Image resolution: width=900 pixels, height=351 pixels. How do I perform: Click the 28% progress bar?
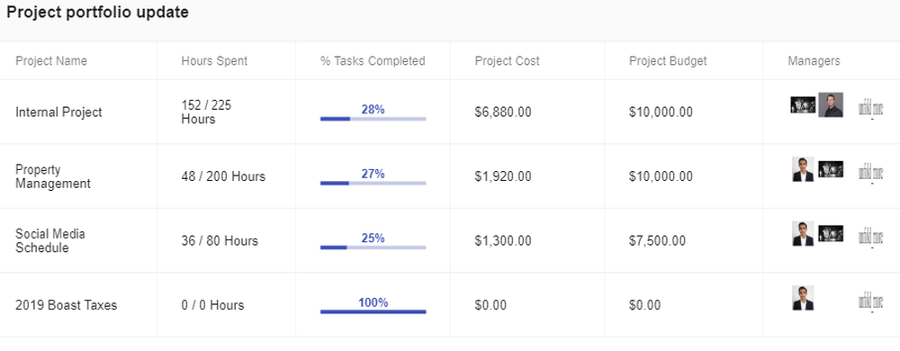(x=373, y=119)
